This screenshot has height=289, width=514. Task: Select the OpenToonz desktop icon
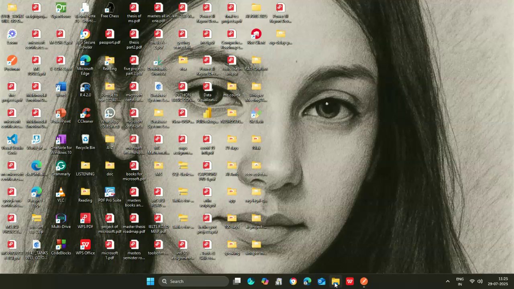click(x=61, y=8)
